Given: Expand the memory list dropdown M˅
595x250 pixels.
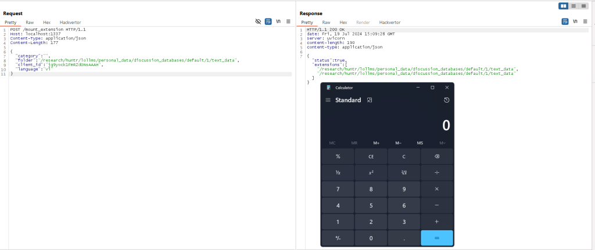Looking at the screenshot, I should 442,143.
